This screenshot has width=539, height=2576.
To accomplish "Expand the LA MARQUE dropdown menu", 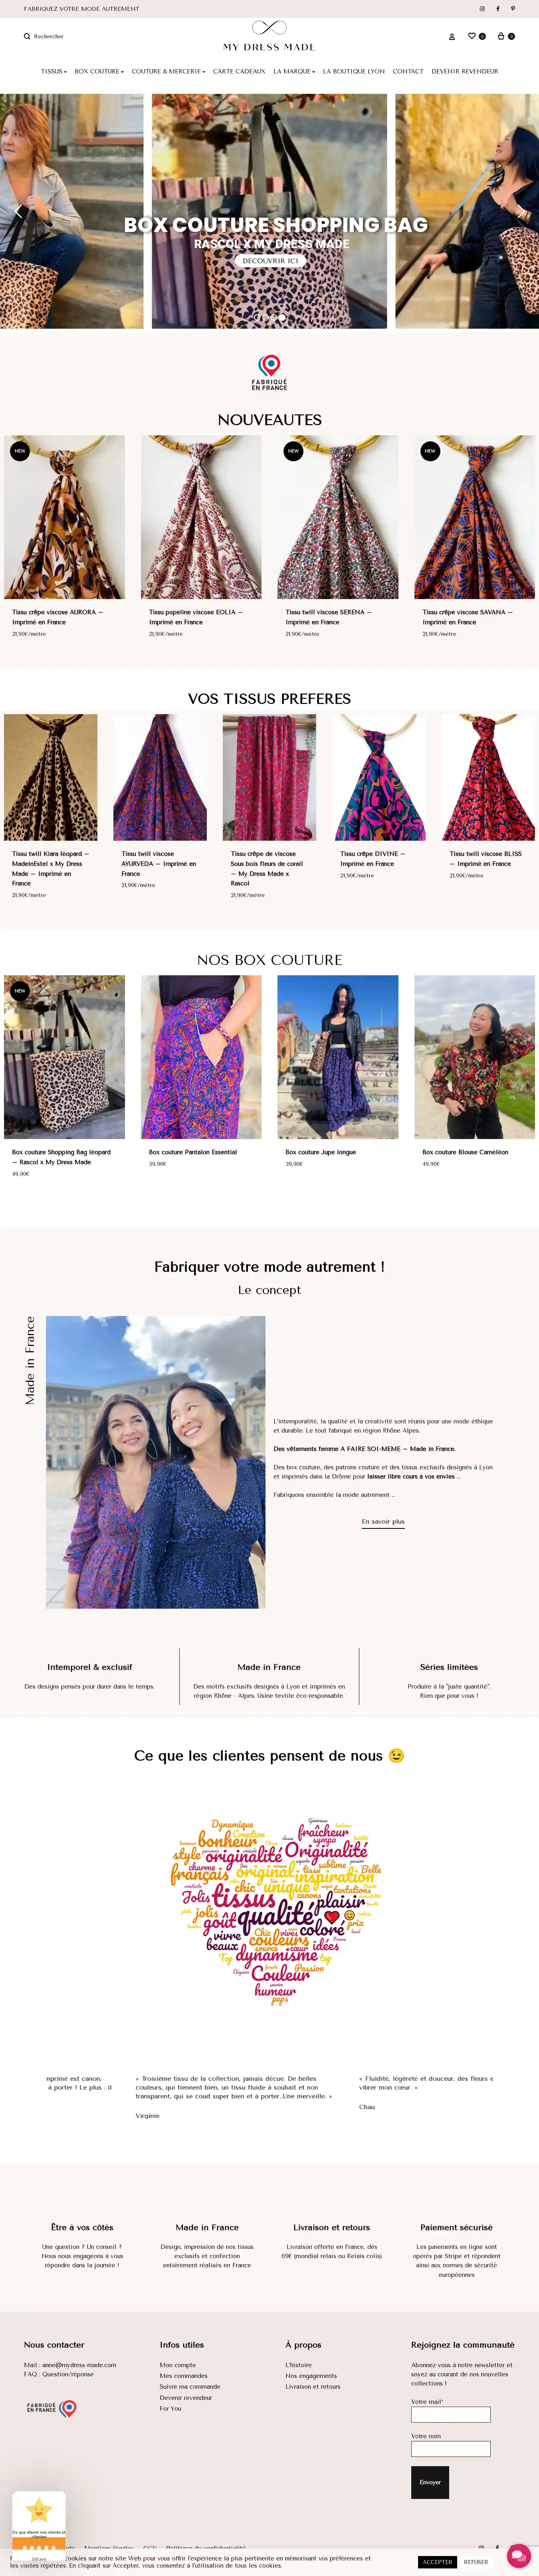I will coord(294,71).
